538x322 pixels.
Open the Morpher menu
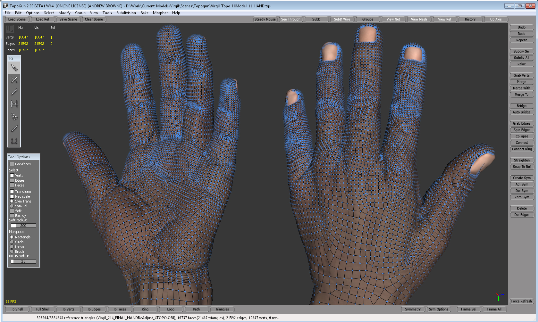[160, 13]
